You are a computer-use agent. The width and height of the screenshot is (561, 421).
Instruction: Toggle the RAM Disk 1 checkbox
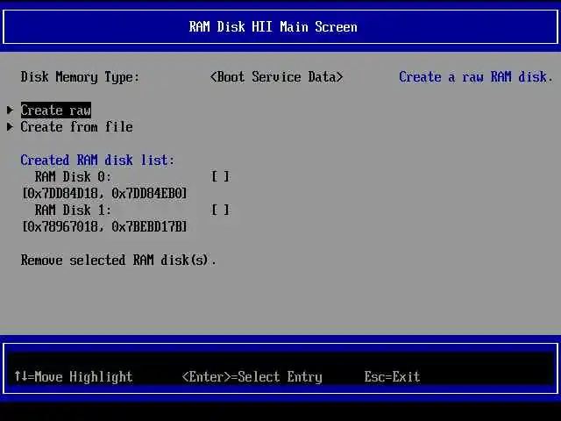pyautogui.click(x=220, y=210)
